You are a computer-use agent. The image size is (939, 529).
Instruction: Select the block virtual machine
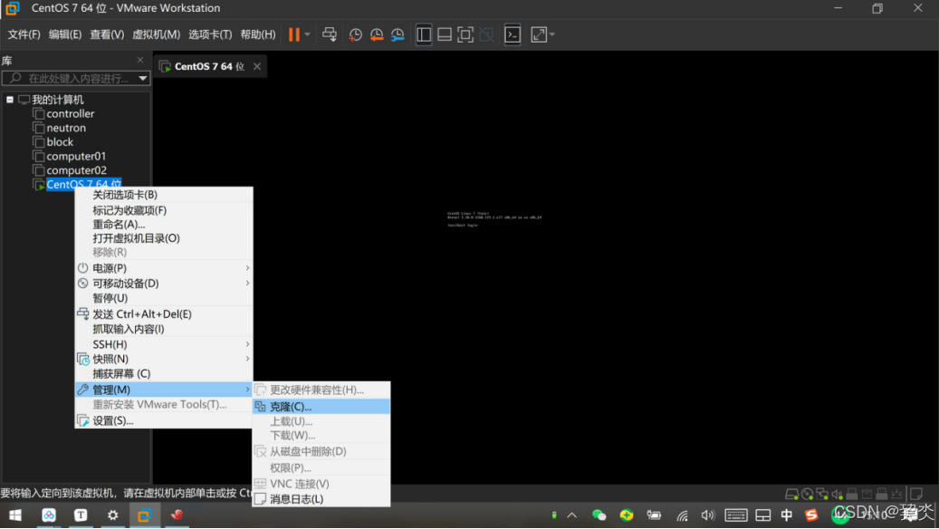point(60,142)
